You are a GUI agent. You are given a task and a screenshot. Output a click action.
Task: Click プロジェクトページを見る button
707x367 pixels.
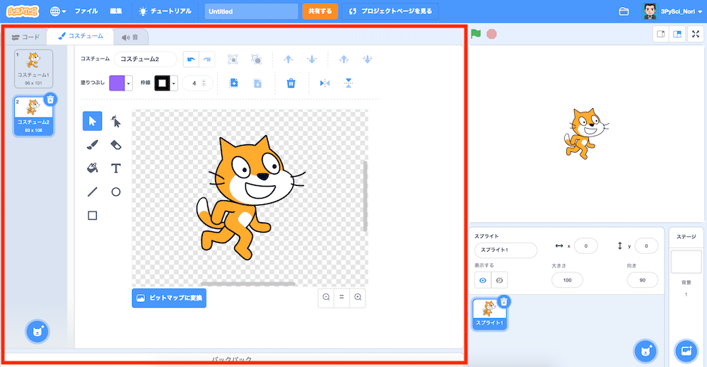(390, 11)
